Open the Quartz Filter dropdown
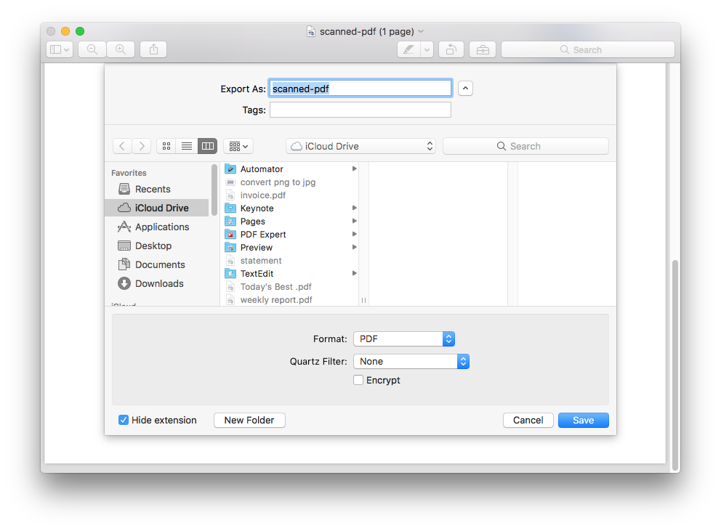Image resolution: width=721 pixels, height=531 pixels. 411,361
